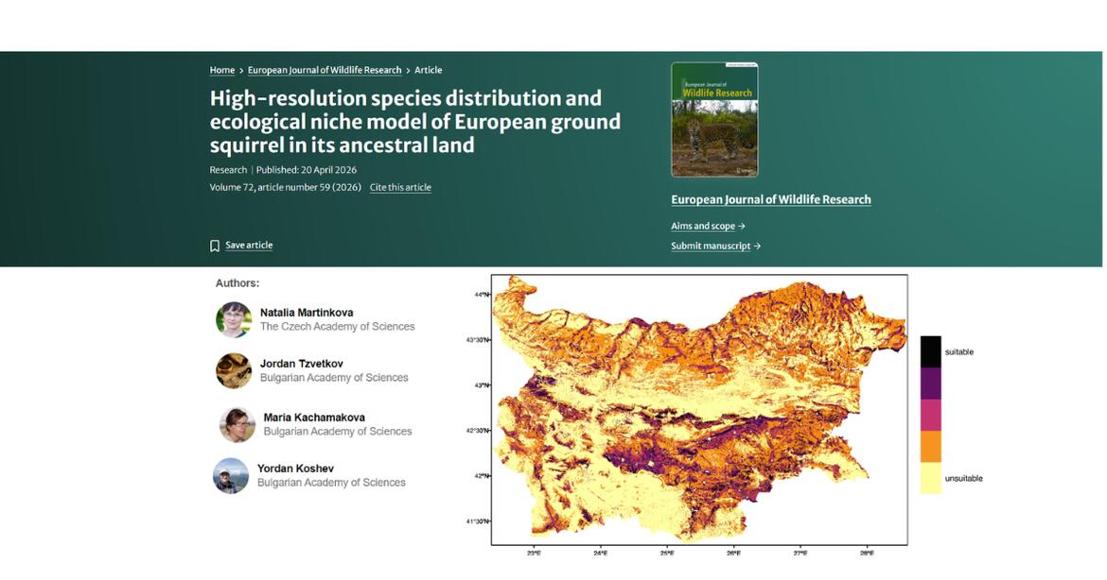Click Maria Kachamakova's avatar photo
The height and width of the screenshot is (580, 1107).
pyautogui.click(x=237, y=424)
